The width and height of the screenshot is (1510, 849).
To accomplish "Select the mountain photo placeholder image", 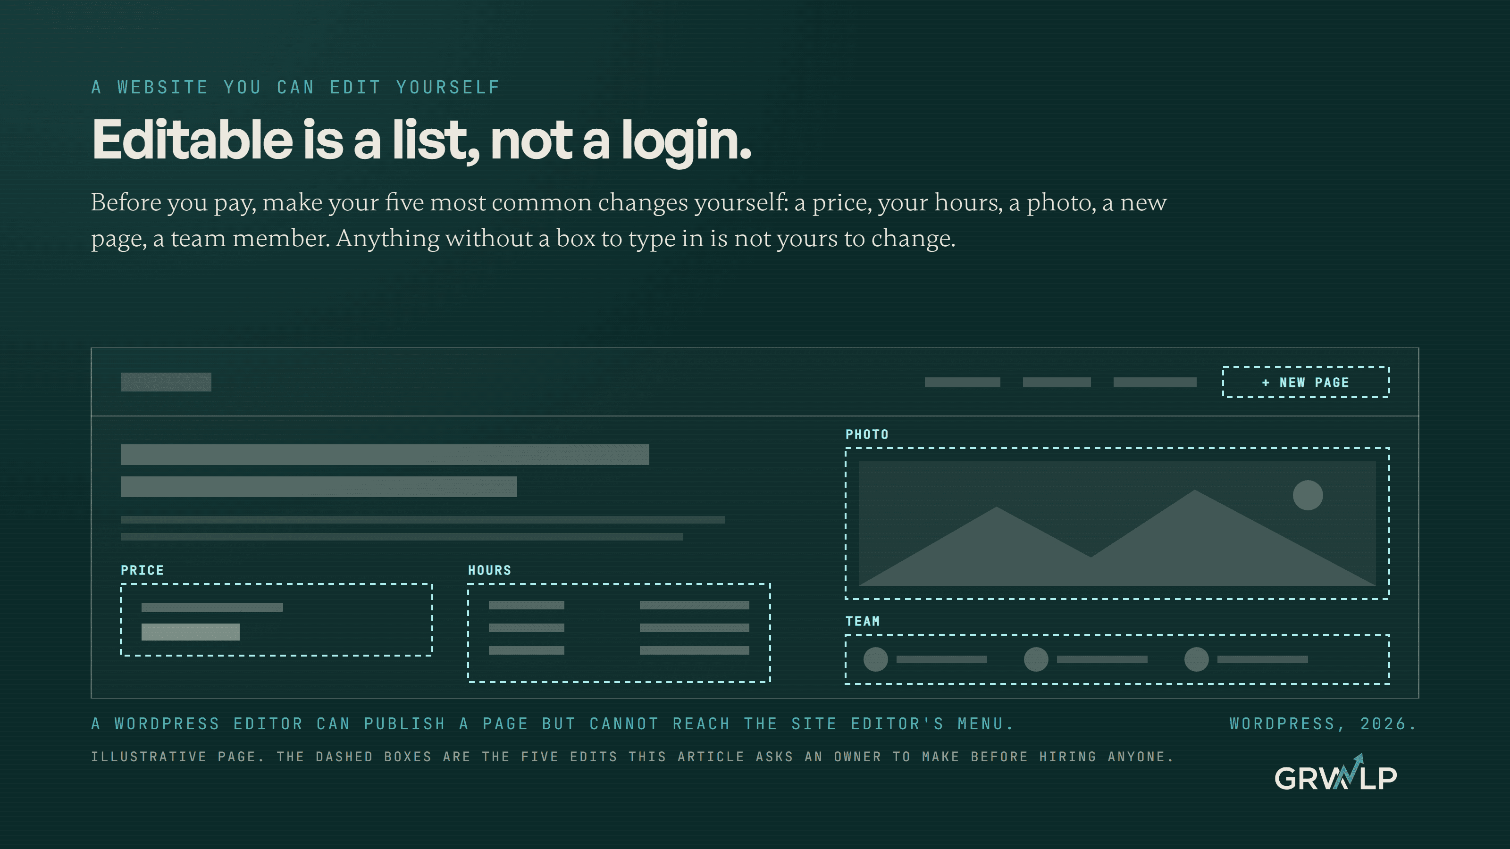I will click(x=1116, y=523).
